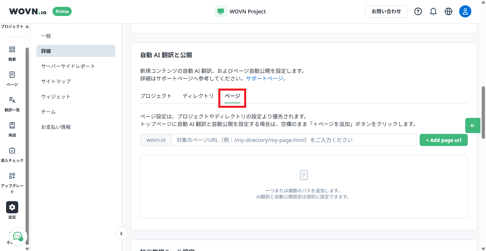Click the アップグレード upgrade icon

click(12, 176)
